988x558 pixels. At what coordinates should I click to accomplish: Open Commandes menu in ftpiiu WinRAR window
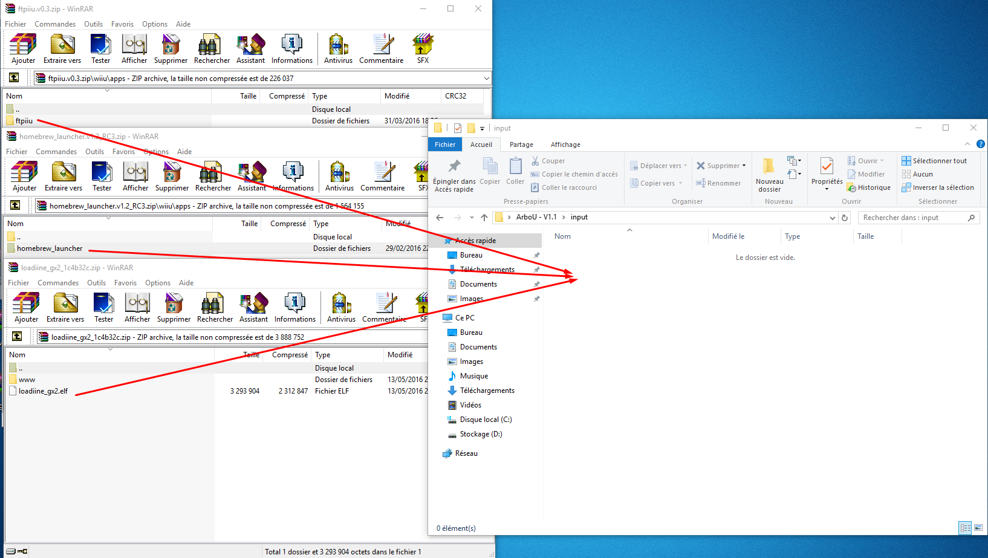(55, 24)
